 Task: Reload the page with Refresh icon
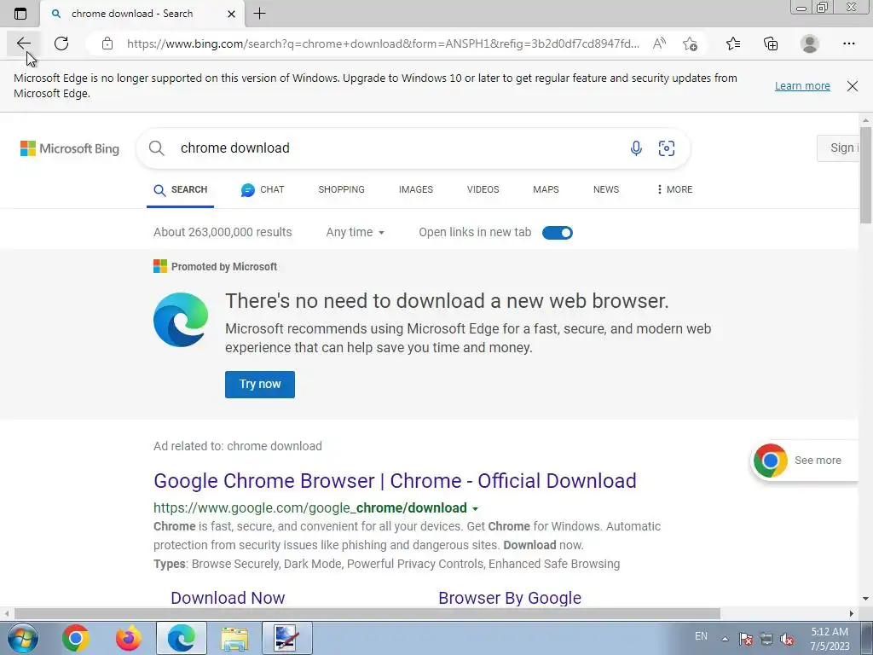pyautogui.click(x=61, y=43)
